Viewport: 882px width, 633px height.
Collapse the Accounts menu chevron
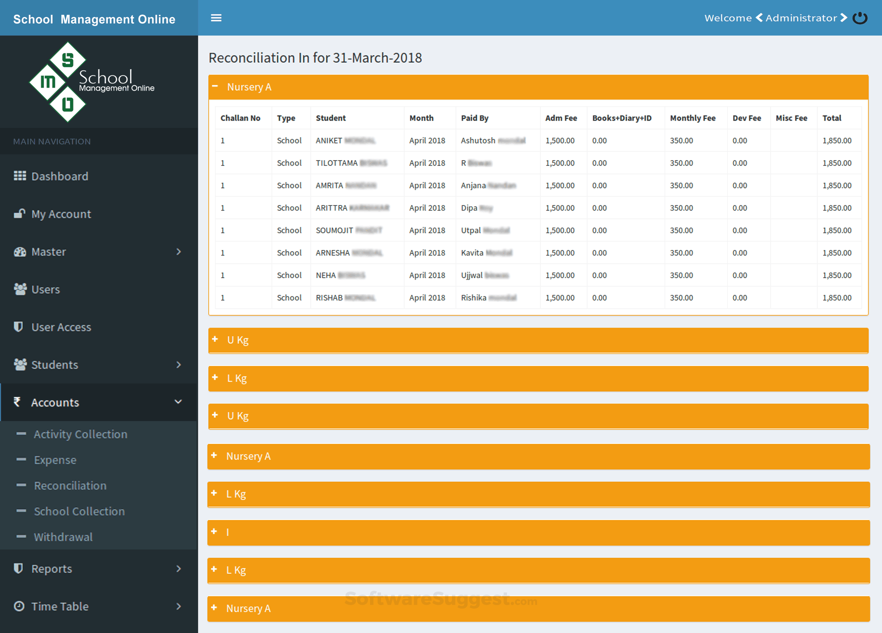tap(178, 402)
